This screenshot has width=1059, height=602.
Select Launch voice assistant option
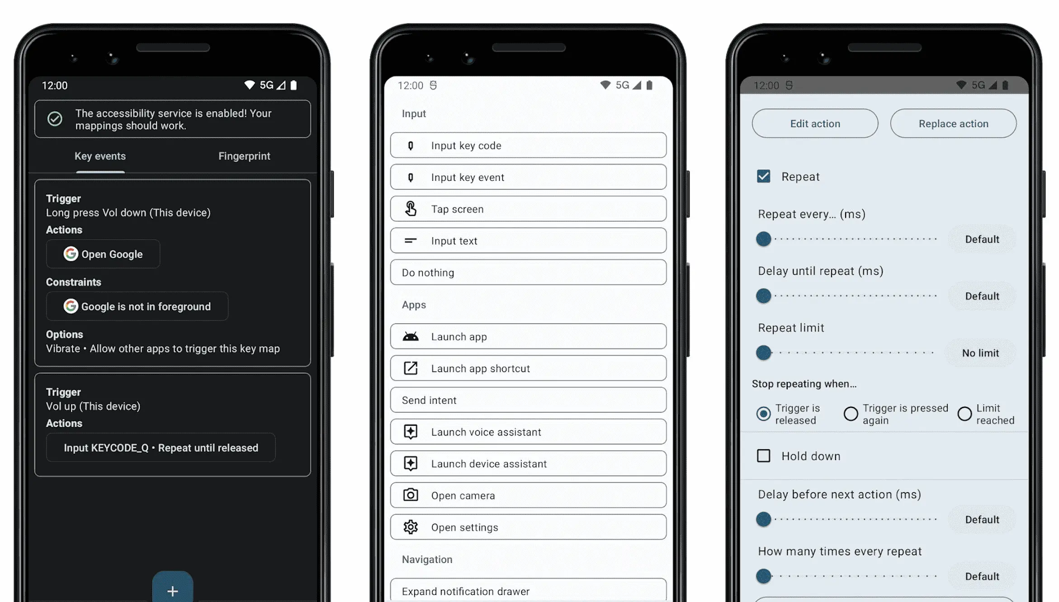pyautogui.click(x=528, y=432)
